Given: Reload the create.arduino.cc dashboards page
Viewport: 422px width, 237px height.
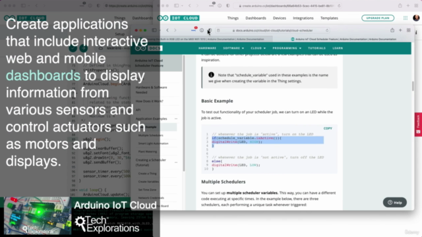Looking at the screenshot, I should [339, 6].
